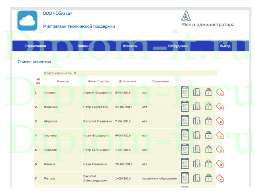Viewport: 255px width, 191px height.
Task: Open the Справочники menu
Action: click(x=35, y=46)
